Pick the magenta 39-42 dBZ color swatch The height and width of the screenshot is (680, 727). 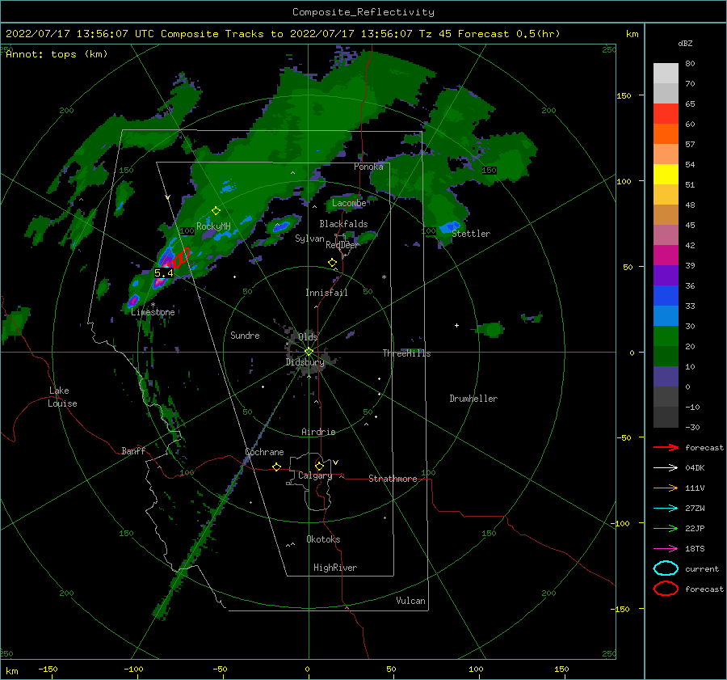pos(666,256)
